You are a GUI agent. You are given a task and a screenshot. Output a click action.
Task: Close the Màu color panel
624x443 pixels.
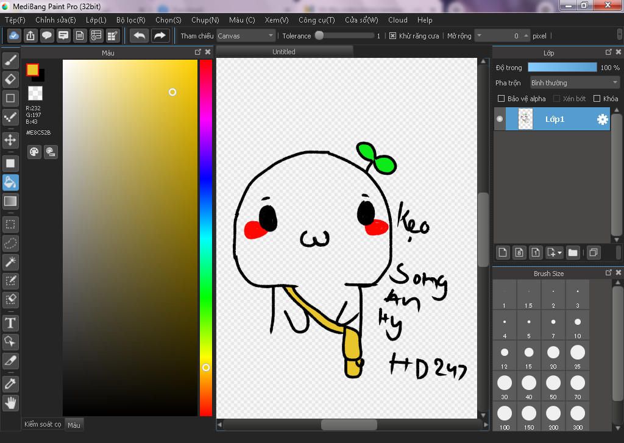click(208, 52)
